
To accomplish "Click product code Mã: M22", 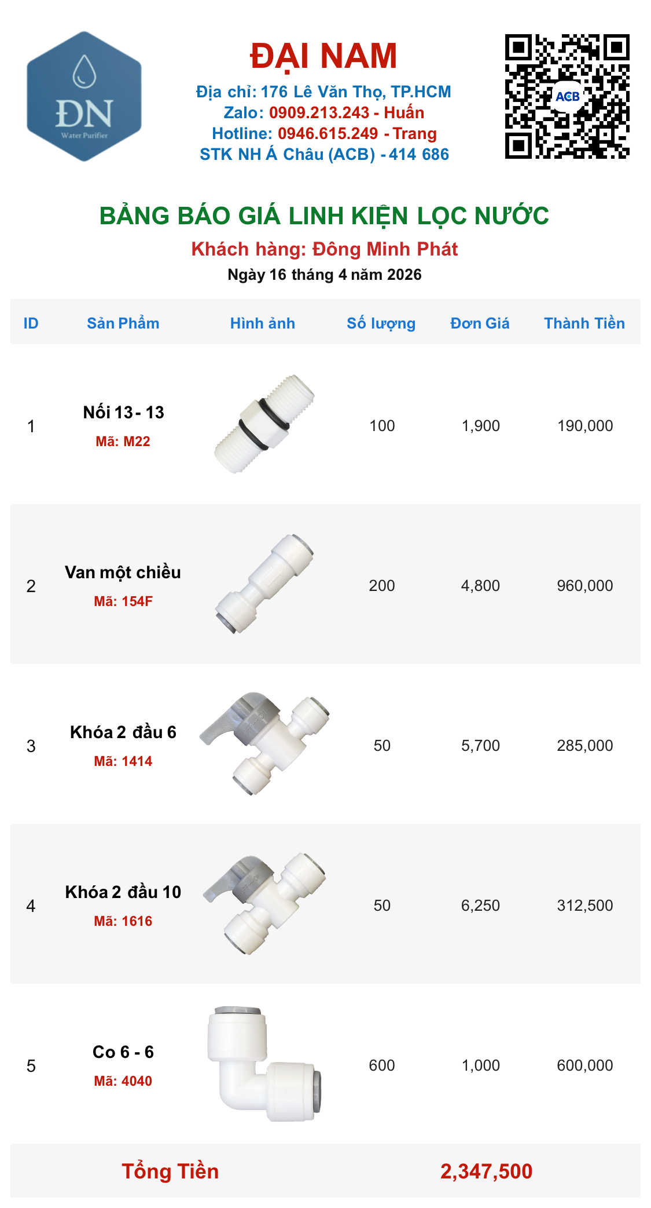I will pos(123,441).
